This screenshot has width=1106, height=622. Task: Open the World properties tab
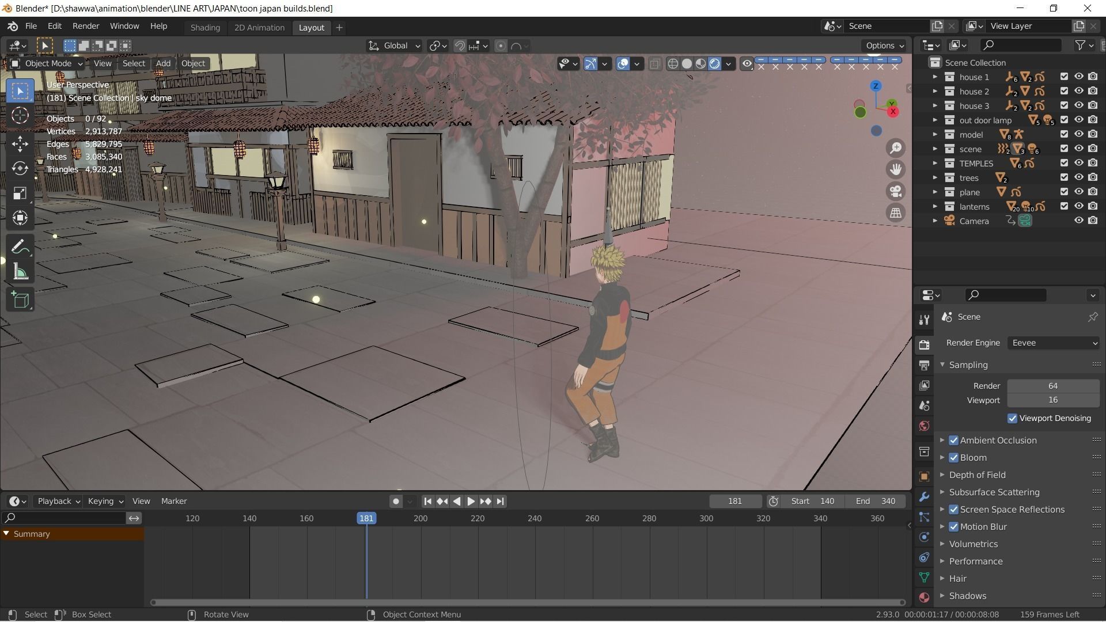pos(924,426)
